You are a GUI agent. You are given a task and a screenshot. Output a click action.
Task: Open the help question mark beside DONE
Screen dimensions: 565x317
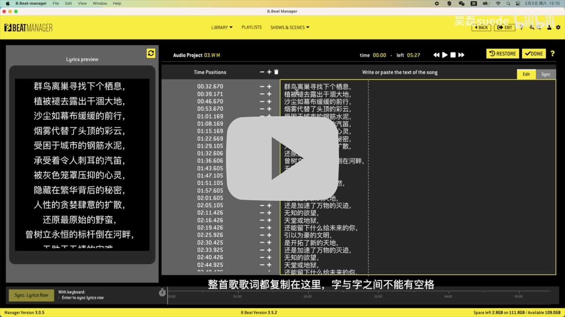552,54
